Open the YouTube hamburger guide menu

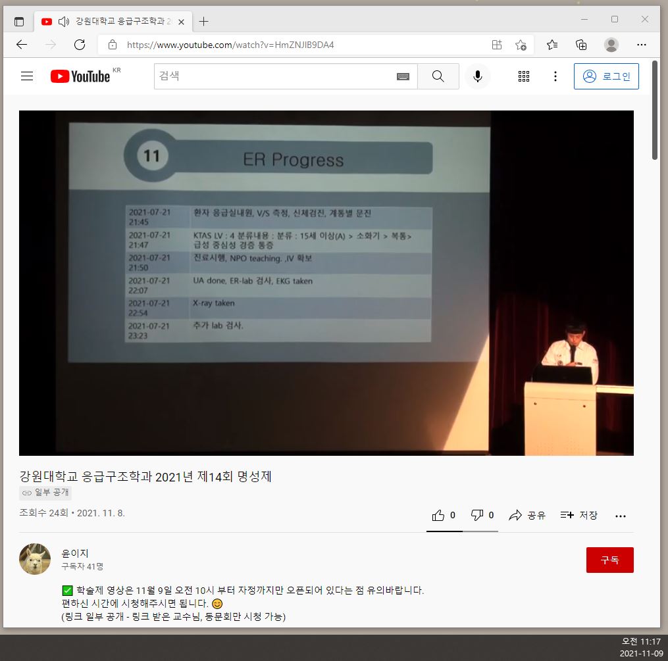[x=27, y=76]
